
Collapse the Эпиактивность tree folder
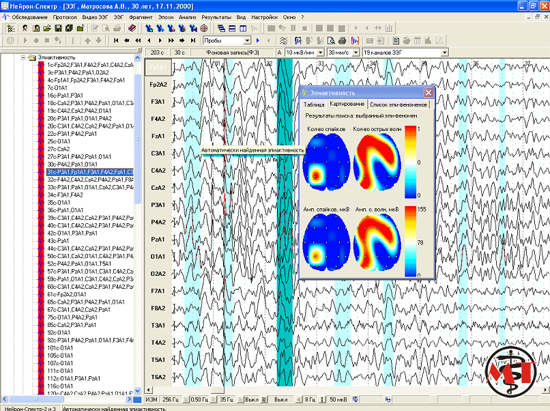[x=23, y=57]
